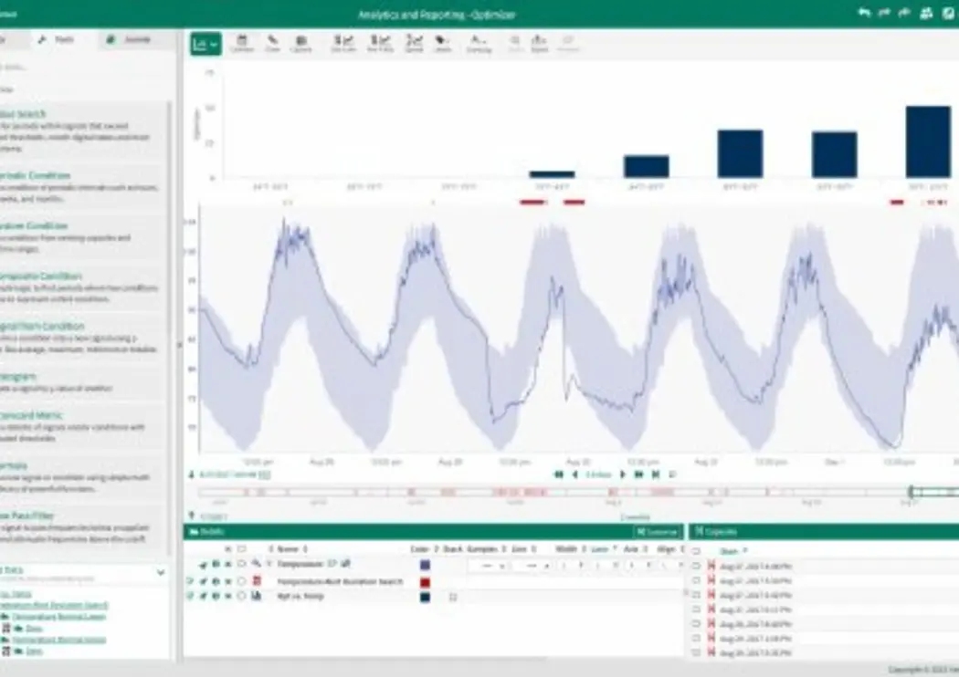Click the Capsule toolbar icon
Screen dimensions: 959x677
tap(300, 43)
